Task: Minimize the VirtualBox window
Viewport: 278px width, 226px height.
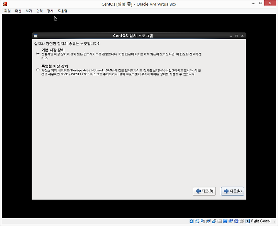Action: point(254,3)
